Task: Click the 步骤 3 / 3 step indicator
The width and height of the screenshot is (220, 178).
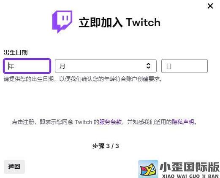Action: (106, 146)
